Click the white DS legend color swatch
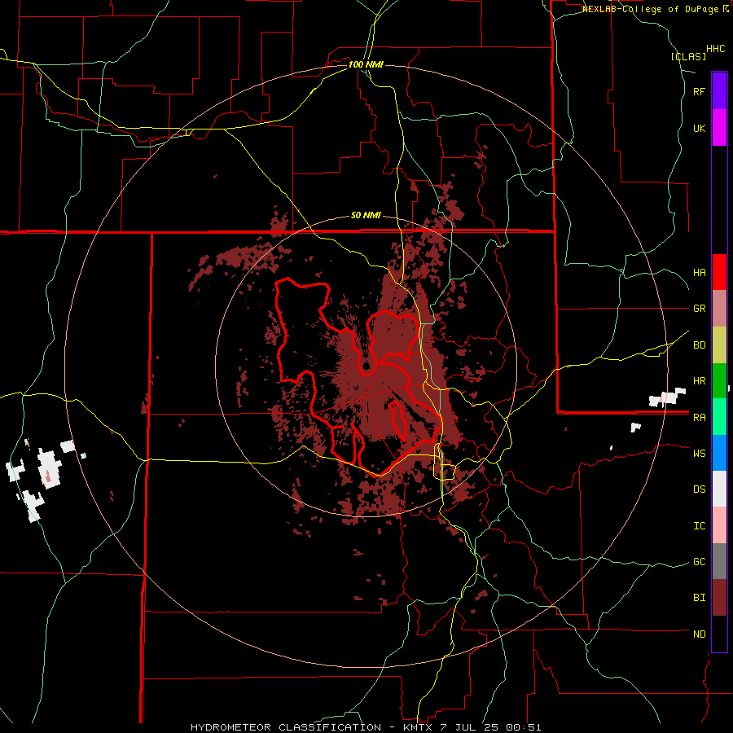 [719, 489]
